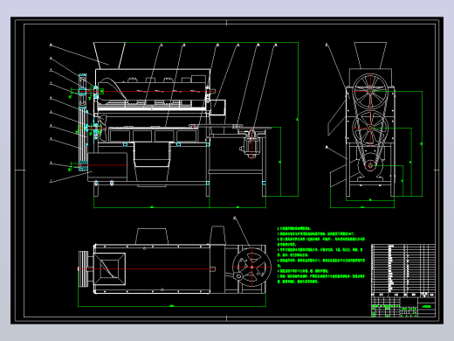This screenshot has width=454, height=341.
Task: Select the parts list table above title block
Action: click(x=403, y=270)
